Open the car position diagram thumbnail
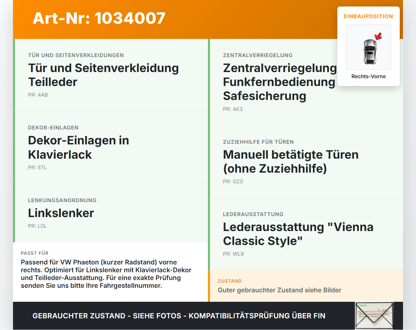Viewport: 416px width, 330px height. pos(369,47)
